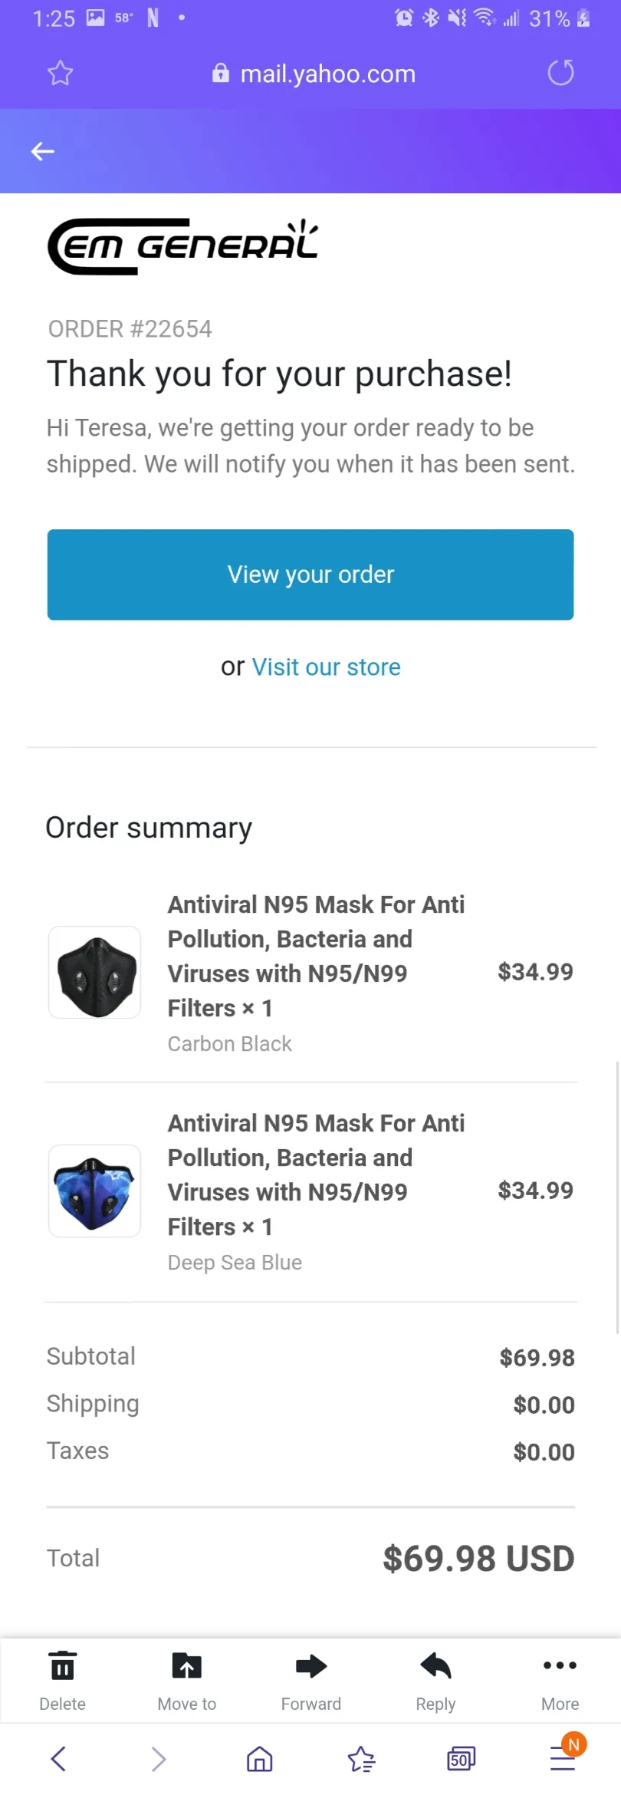Show the open tabs counter
This screenshot has width=621, height=1795.
[461, 1759]
